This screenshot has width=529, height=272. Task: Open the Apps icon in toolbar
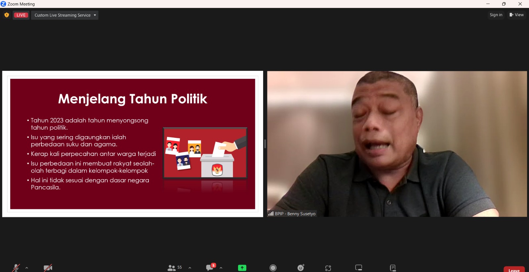328,268
